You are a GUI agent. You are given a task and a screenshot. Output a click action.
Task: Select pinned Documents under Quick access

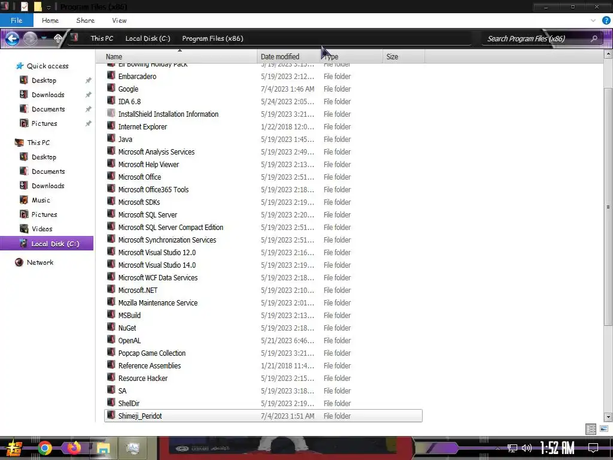[x=48, y=109]
